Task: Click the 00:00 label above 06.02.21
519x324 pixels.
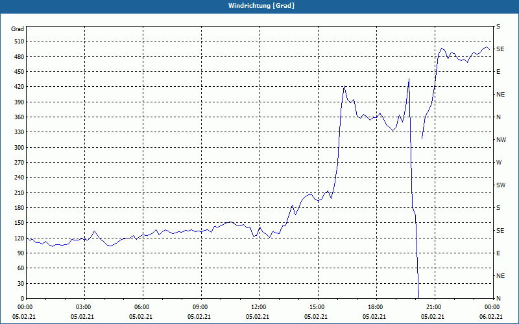Action: point(491,307)
